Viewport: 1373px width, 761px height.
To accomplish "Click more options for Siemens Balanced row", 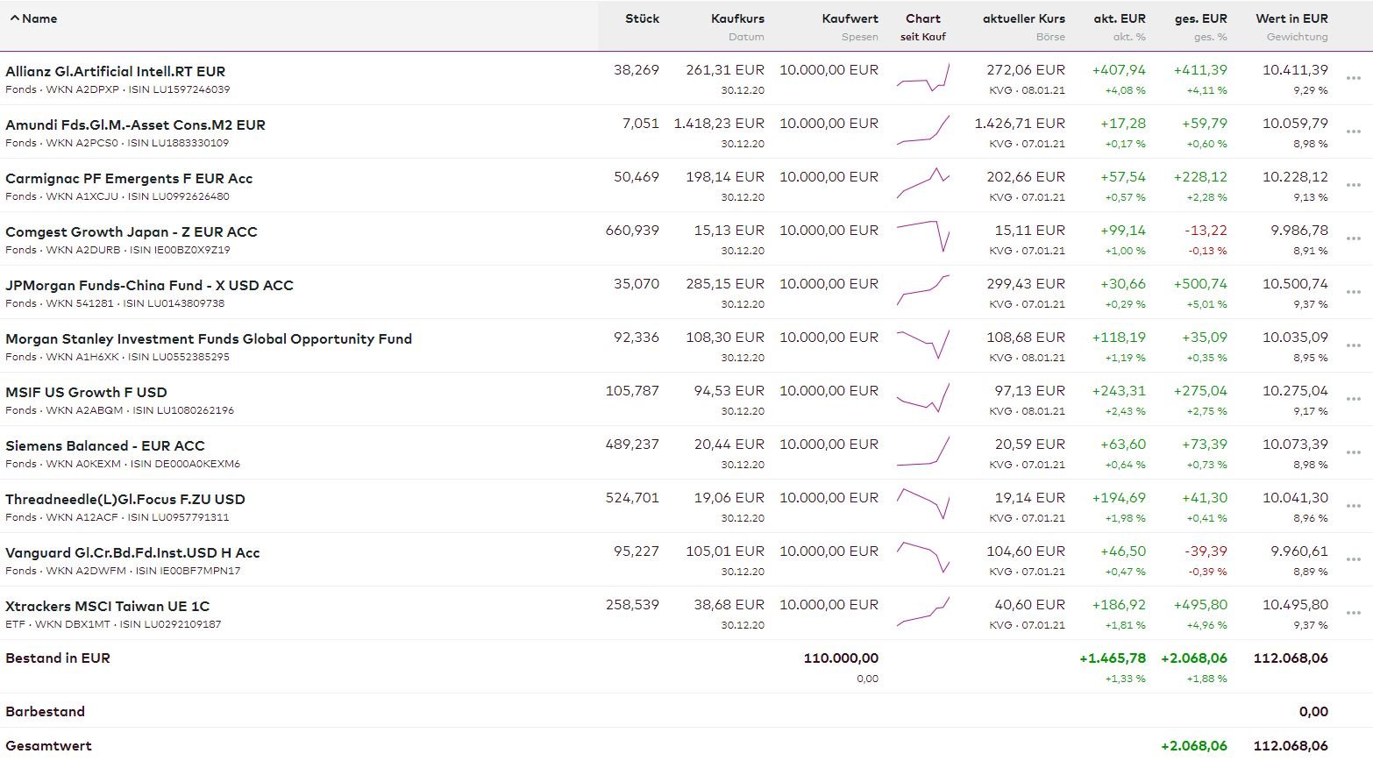I will (1353, 453).
